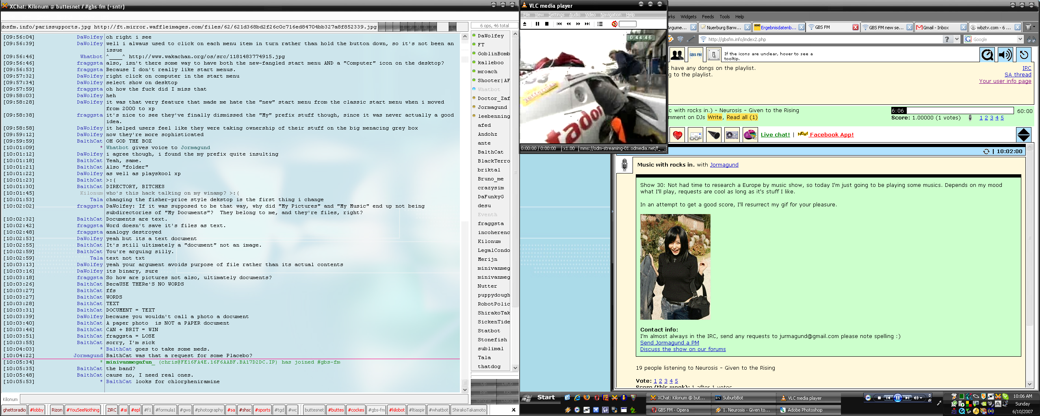Click the pink CD stack icon
1040x416 pixels.
[x=750, y=135]
